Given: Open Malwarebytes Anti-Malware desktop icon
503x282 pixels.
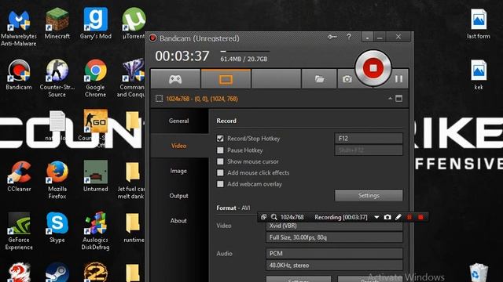Looking at the screenshot, I should pos(19,27).
